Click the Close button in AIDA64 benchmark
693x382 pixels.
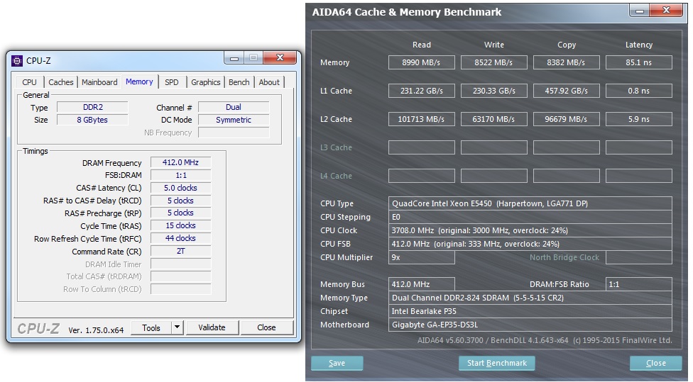[x=656, y=363]
